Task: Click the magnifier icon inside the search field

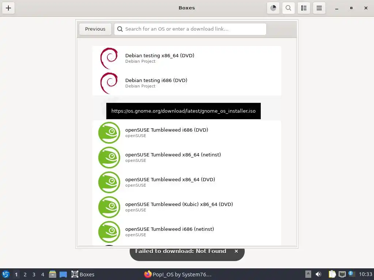Action: (120, 29)
